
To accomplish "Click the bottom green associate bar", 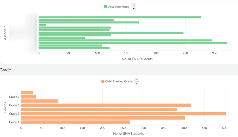I will point(74,48).
